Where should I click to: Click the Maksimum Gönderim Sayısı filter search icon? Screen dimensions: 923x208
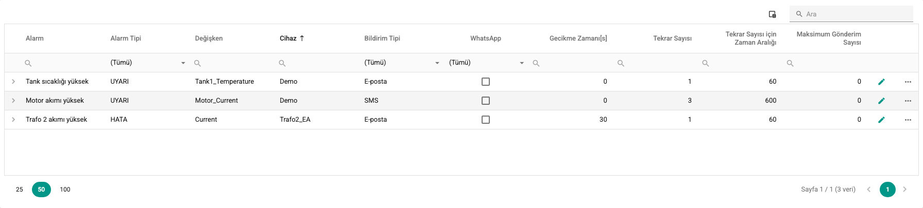[790, 63]
